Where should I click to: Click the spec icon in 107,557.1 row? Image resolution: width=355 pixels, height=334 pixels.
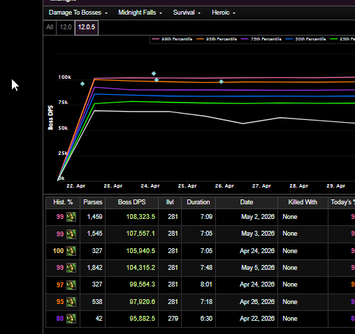71,234
